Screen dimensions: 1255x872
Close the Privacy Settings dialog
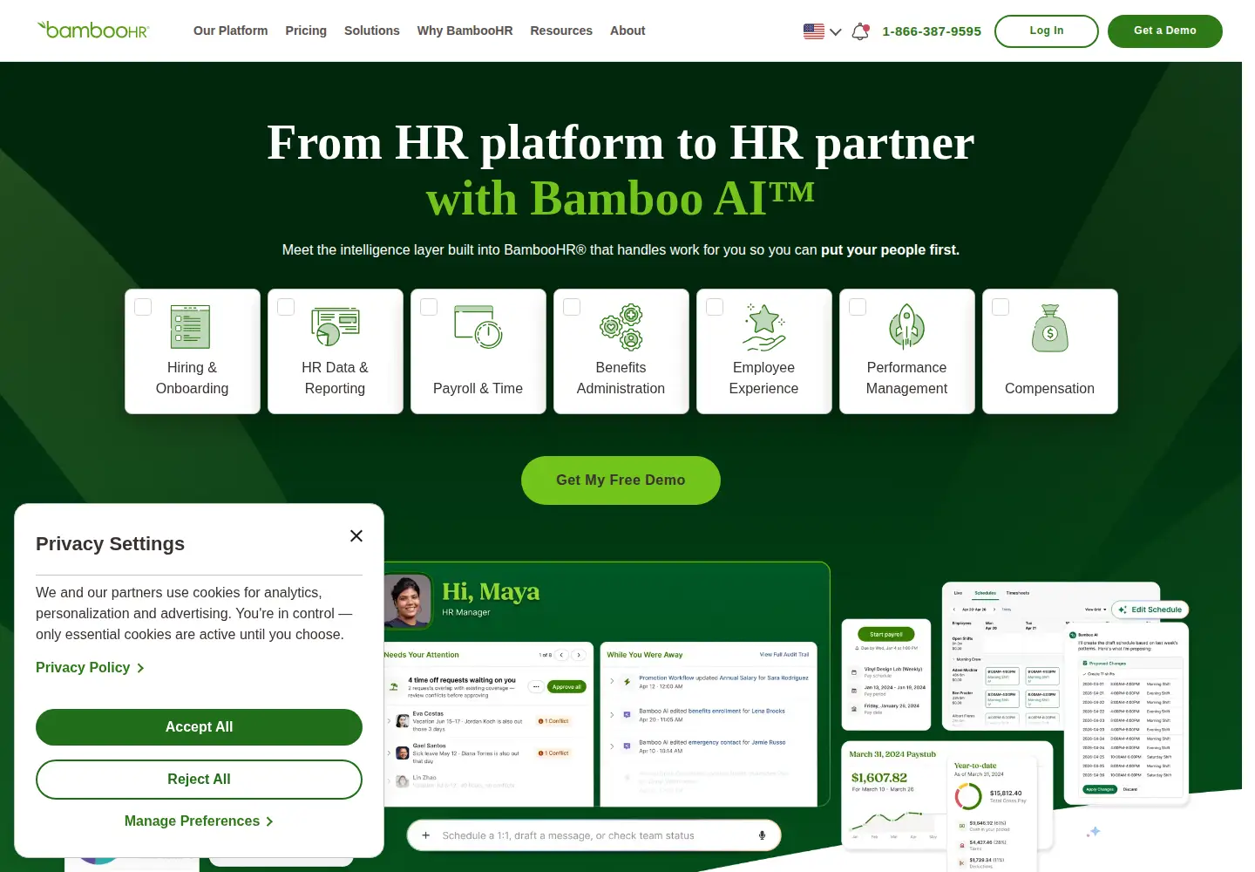(356, 535)
